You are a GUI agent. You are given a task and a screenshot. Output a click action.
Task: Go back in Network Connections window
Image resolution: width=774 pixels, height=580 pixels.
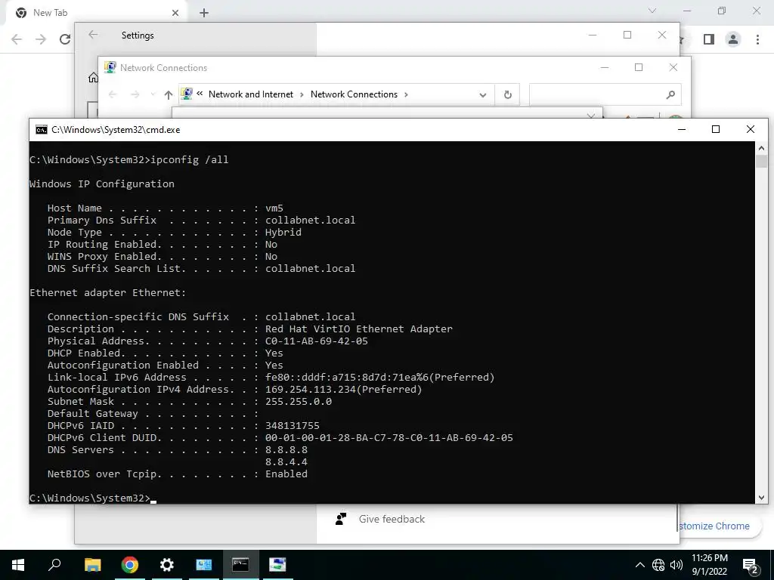pyautogui.click(x=113, y=94)
